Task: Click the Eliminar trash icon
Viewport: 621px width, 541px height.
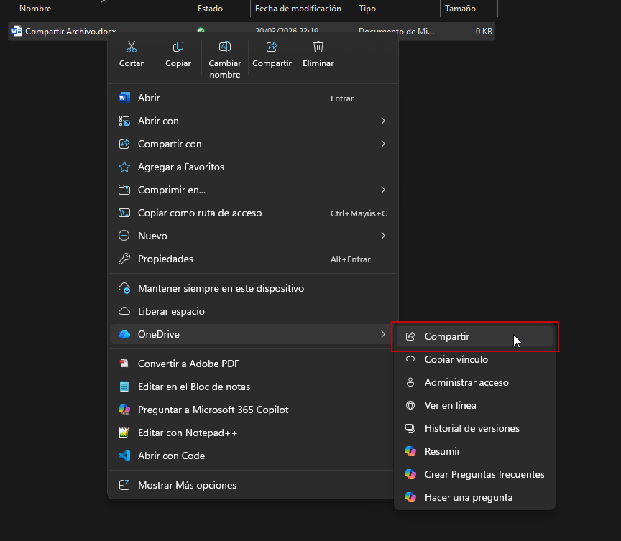Action: point(318,47)
